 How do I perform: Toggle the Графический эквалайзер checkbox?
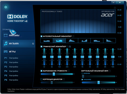coord(41,46)
